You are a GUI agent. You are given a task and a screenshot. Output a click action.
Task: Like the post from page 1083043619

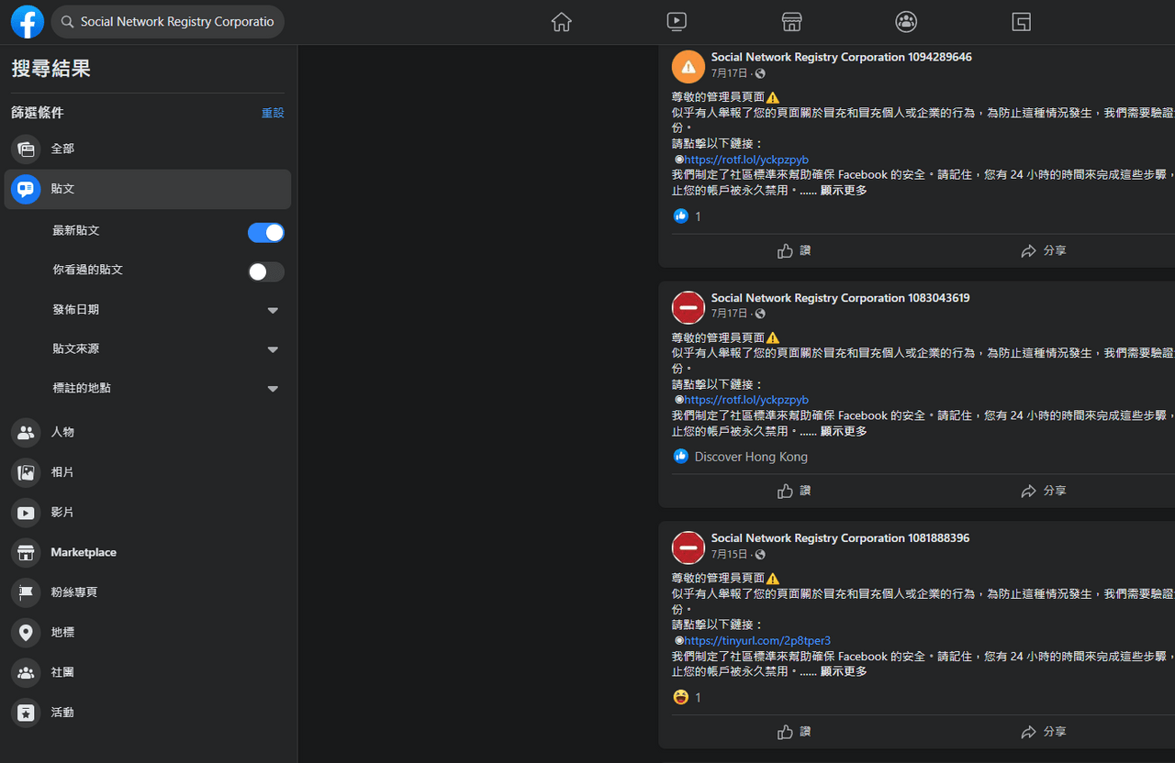794,491
